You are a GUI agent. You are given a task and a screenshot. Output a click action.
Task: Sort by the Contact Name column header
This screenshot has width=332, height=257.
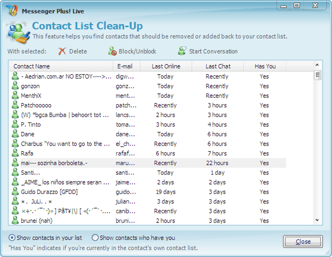click(x=61, y=66)
